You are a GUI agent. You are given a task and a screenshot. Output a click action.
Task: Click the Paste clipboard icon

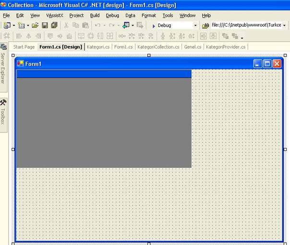85,25
